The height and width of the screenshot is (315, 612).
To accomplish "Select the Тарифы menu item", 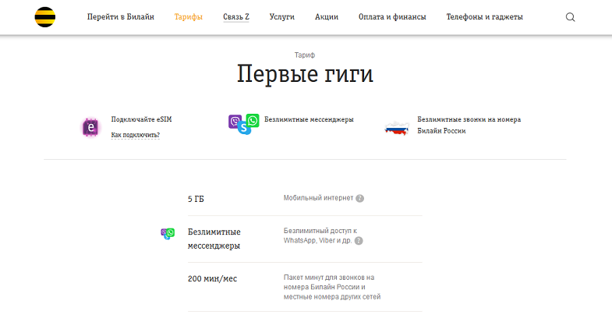I will tap(189, 17).
